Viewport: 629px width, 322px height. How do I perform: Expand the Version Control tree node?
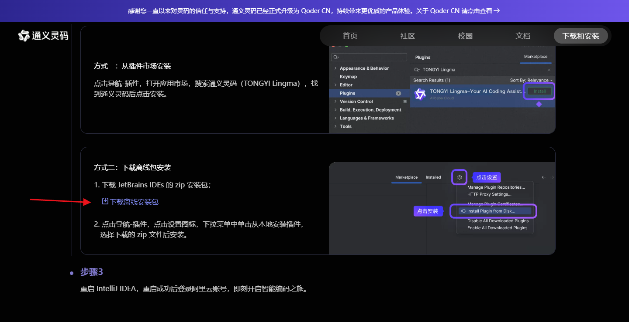(x=335, y=102)
